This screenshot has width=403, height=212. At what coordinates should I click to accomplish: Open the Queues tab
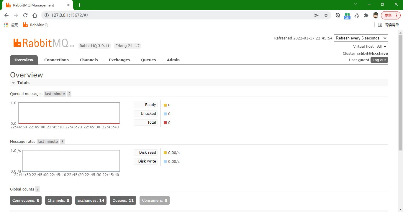(x=148, y=60)
